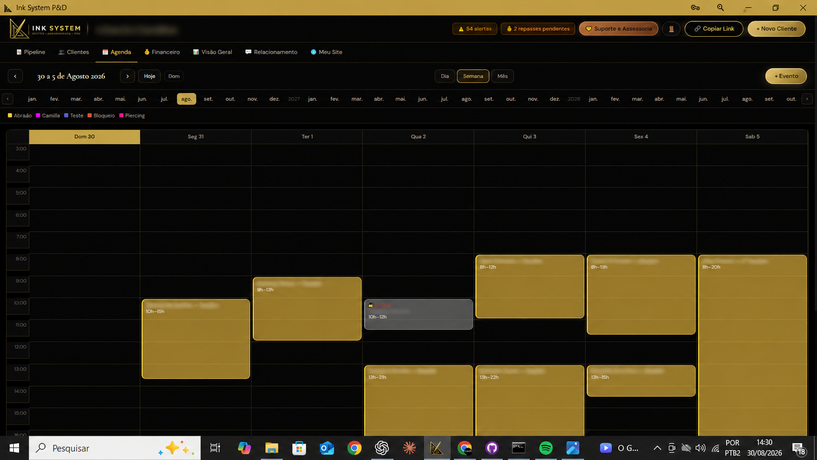Viewport: 817px width, 460px height.
Task: Open GitHub Desktop from the taskbar
Action: (x=492, y=448)
